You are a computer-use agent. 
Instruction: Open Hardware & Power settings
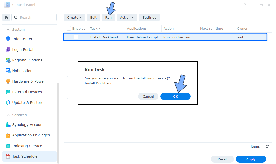pos(29,81)
